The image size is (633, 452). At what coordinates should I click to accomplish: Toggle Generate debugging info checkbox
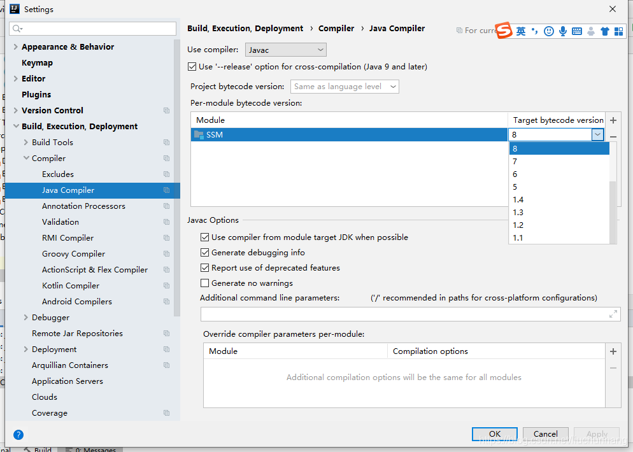coord(204,253)
